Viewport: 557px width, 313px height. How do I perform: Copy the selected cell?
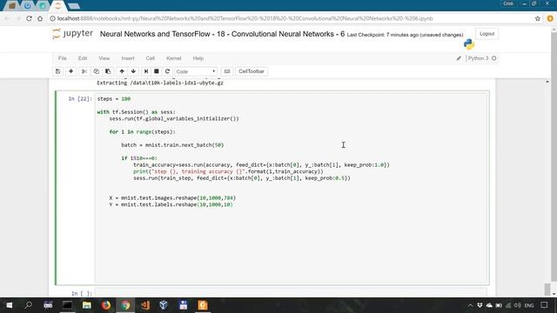click(x=97, y=71)
